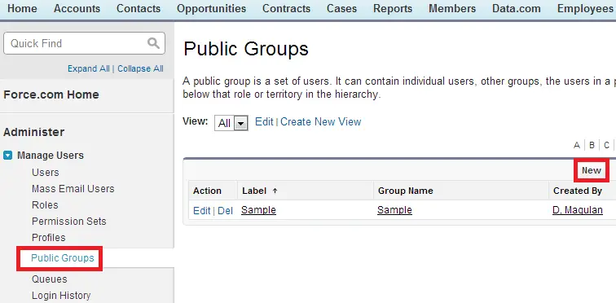The image size is (616, 303).
Task: Open Permission Sets in sidebar
Action: tap(69, 222)
